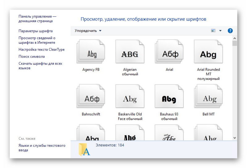Open the Help question mark icon
Image resolution: width=247 pixels, height=168 pixels.
point(230,31)
